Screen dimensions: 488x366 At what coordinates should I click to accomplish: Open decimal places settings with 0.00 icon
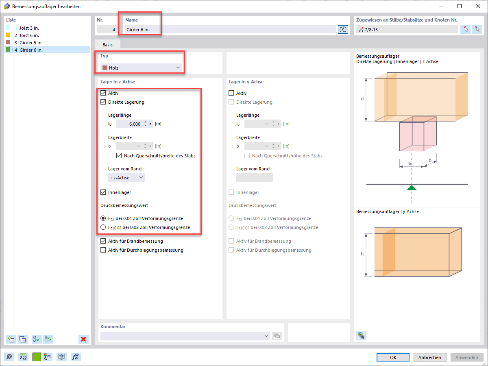pos(23,357)
